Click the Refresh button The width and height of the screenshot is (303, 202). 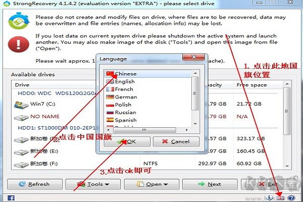click(x=35, y=184)
